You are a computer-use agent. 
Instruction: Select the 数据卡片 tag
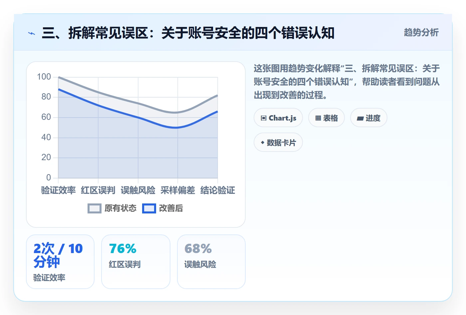point(278,143)
